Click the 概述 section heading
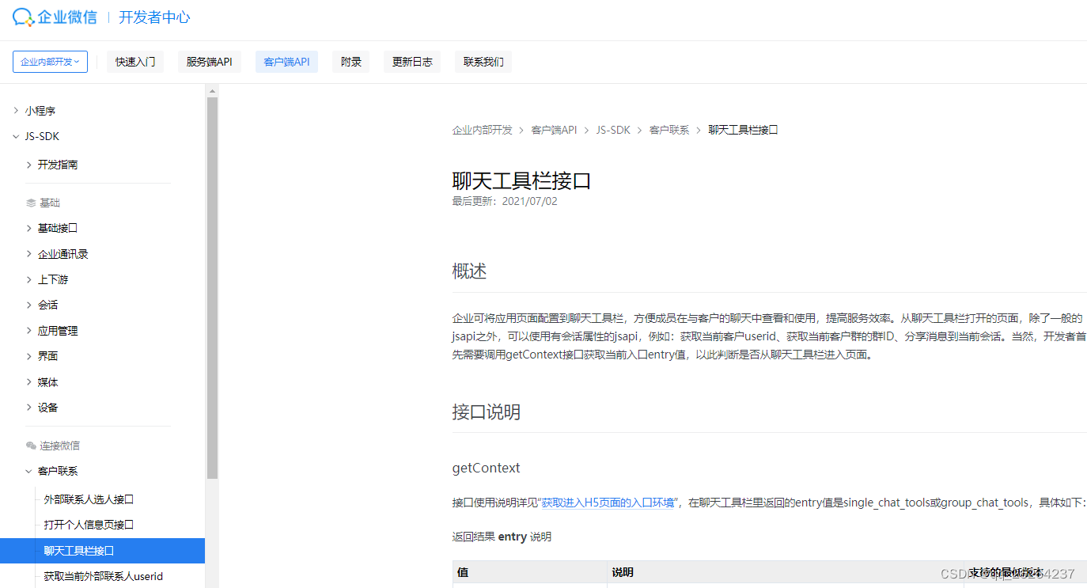The height and width of the screenshot is (588, 1087). pyautogui.click(x=469, y=271)
